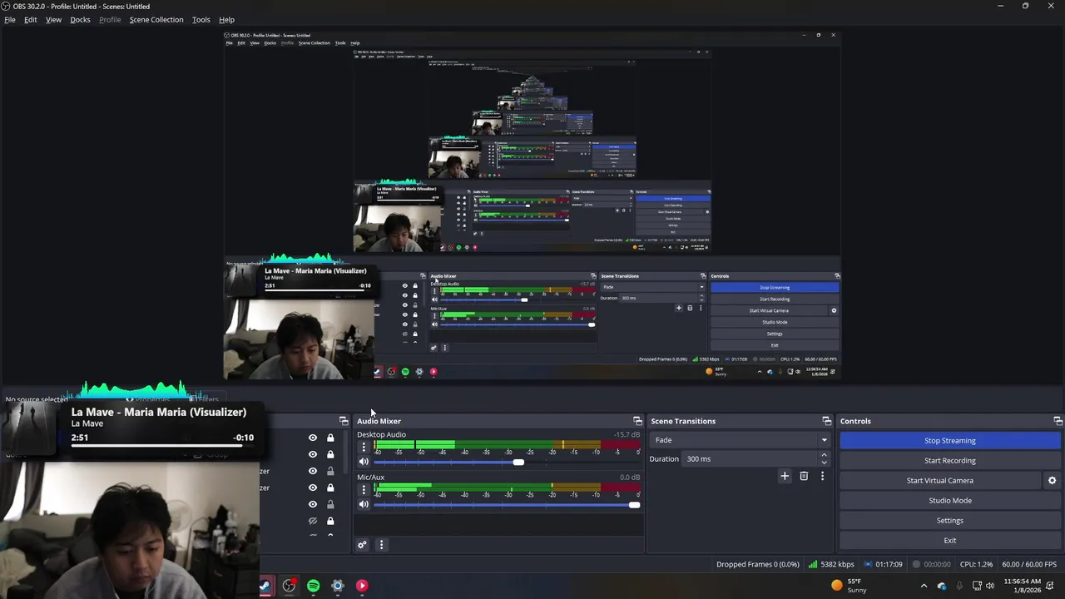1065x599 pixels.
Task: Decrease Duration using down arrow
Action: click(824, 463)
